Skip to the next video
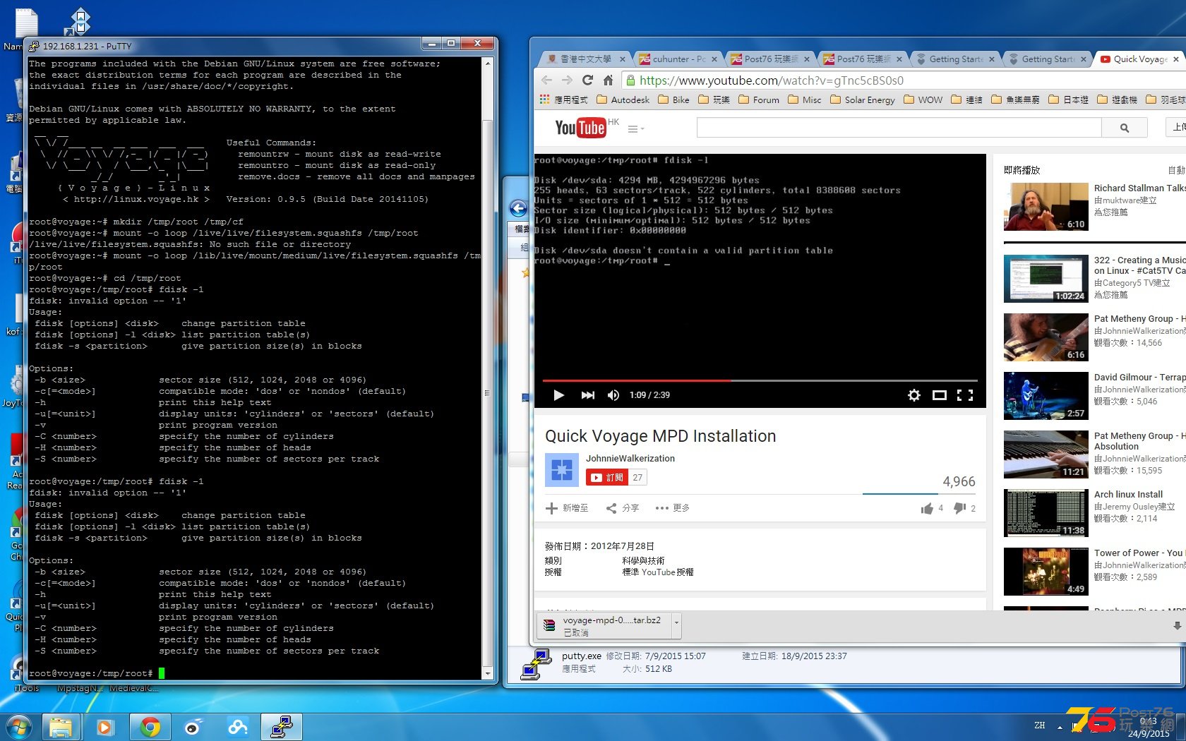The height and width of the screenshot is (741, 1186). tap(587, 395)
